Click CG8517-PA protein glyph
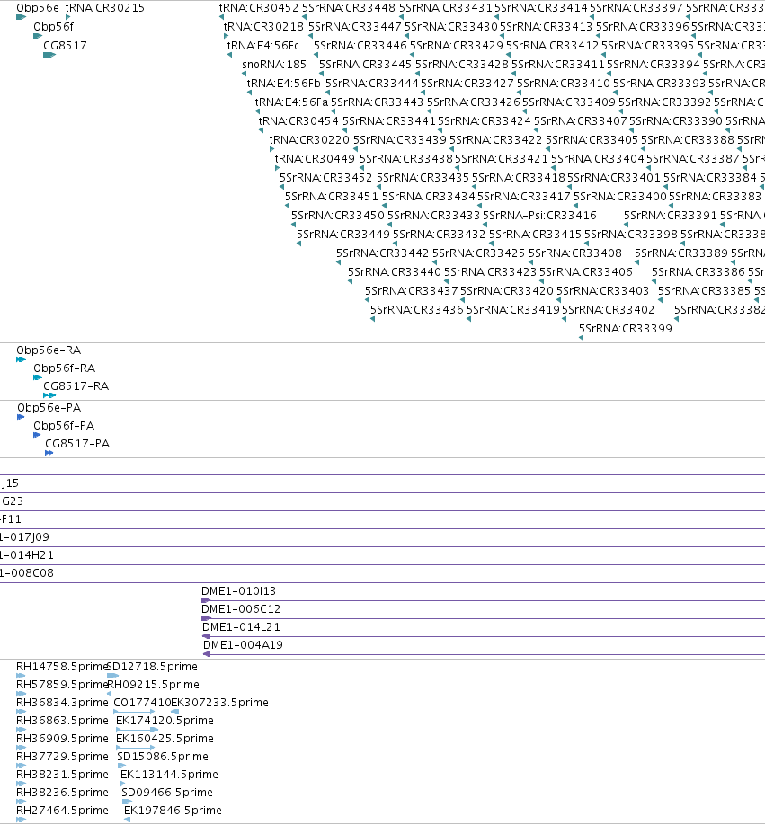Screen dimensions: 765x824 coord(49,453)
